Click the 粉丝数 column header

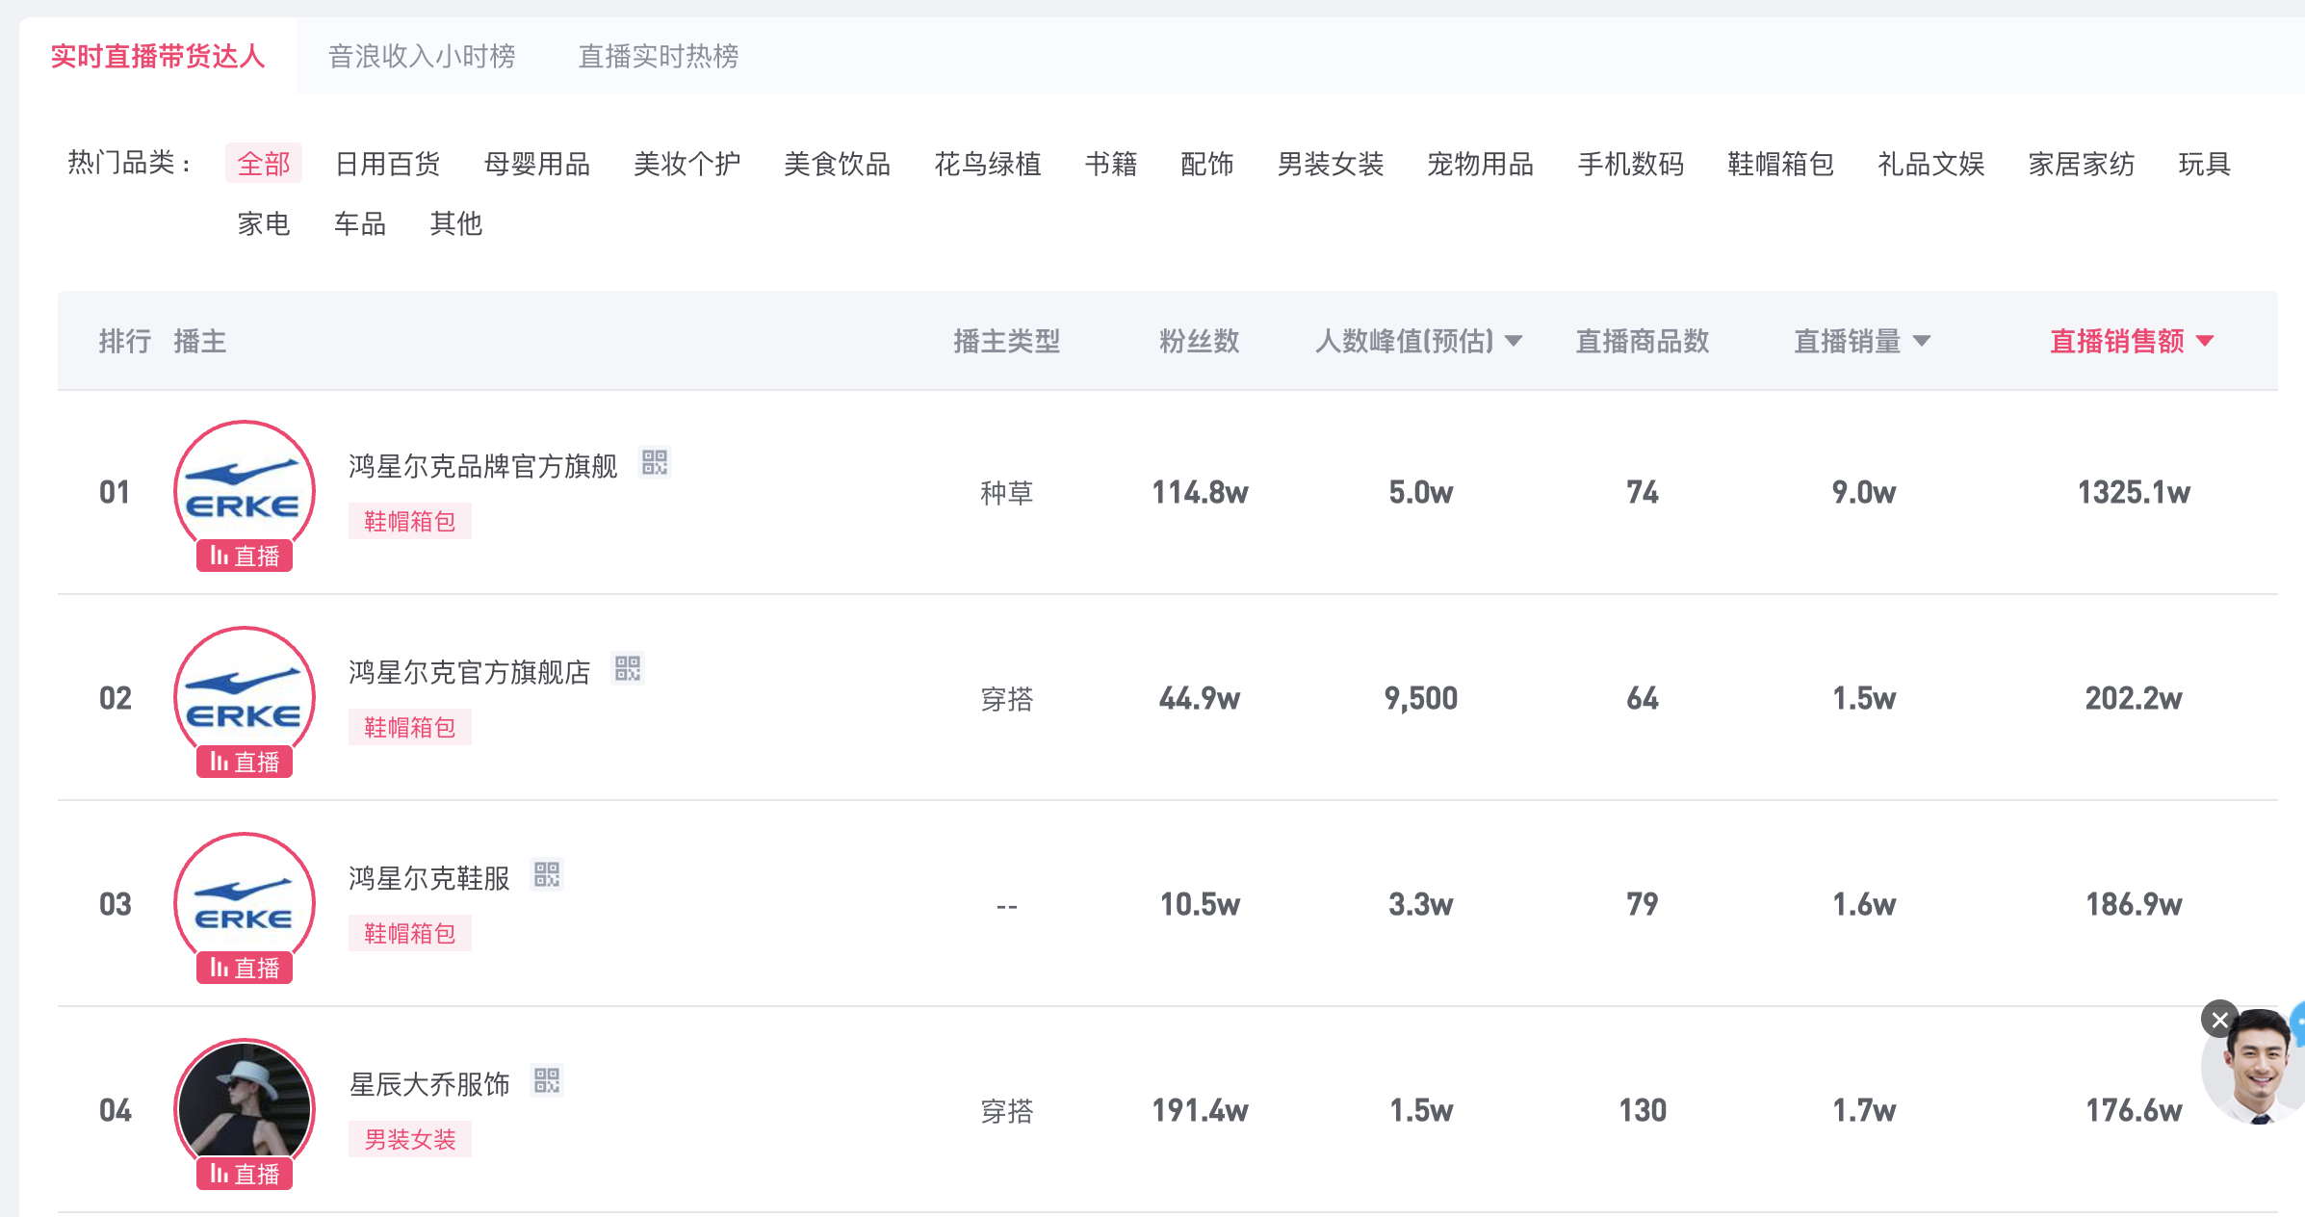click(x=1200, y=341)
